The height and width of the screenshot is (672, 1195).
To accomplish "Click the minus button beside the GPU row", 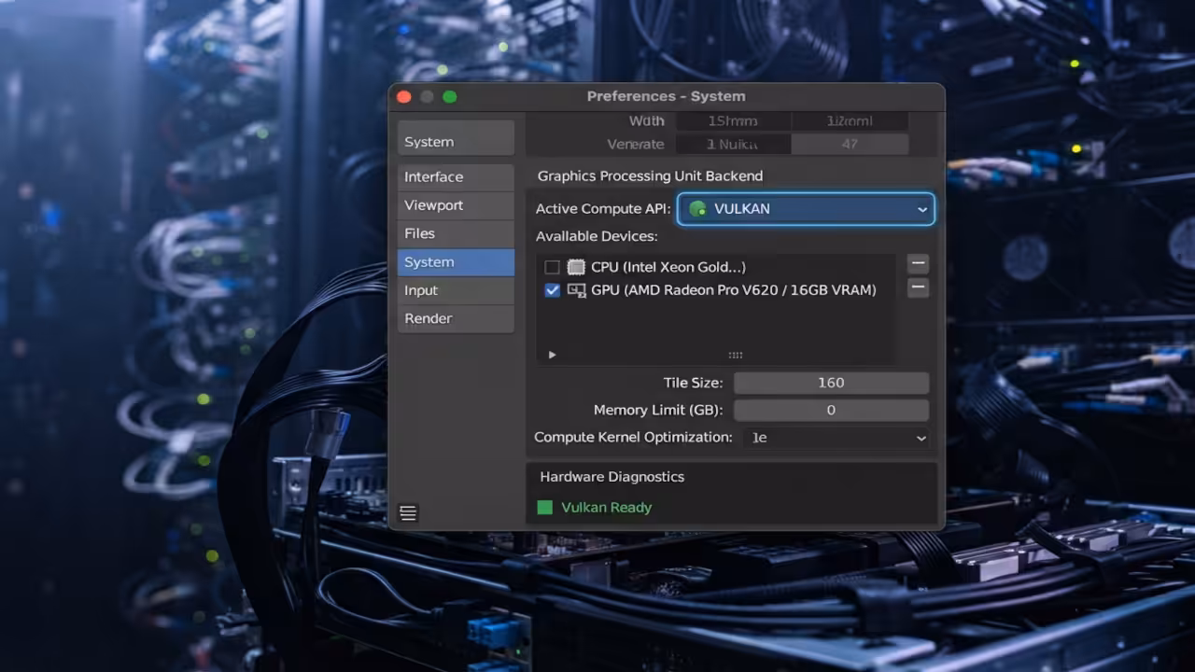I will [918, 287].
